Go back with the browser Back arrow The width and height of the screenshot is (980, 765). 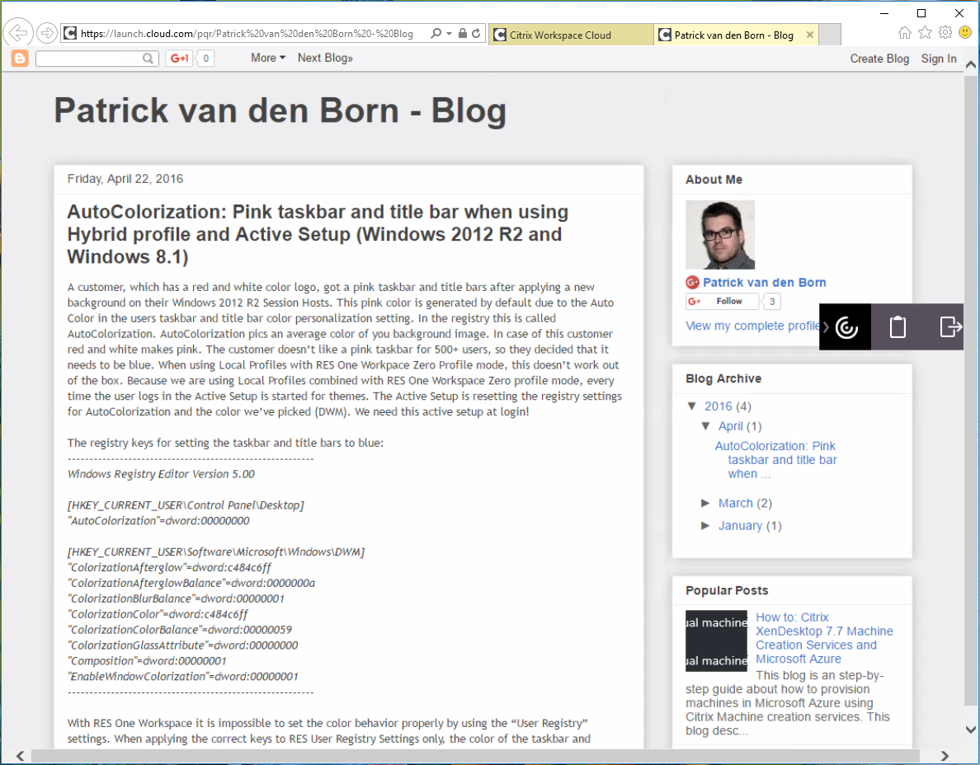[x=18, y=32]
